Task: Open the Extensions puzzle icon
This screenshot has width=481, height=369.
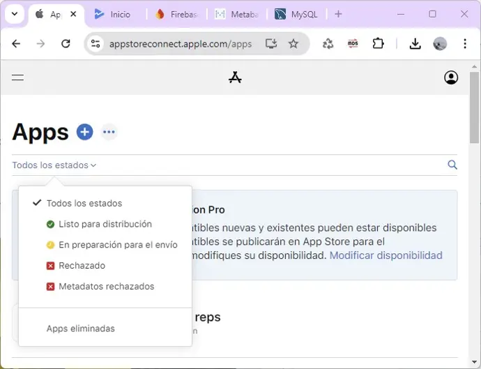Action: tap(378, 44)
